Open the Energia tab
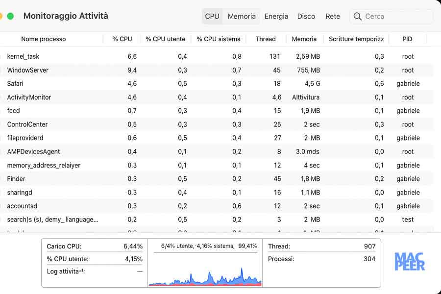 click(x=276, y=16)
